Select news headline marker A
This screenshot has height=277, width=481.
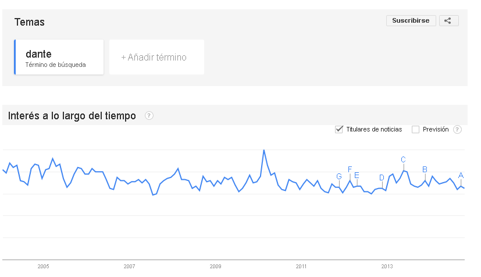click(x=461, y=176)
